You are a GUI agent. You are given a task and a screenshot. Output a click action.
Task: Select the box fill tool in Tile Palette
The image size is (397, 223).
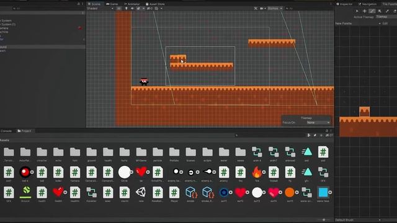click(380, 11)
